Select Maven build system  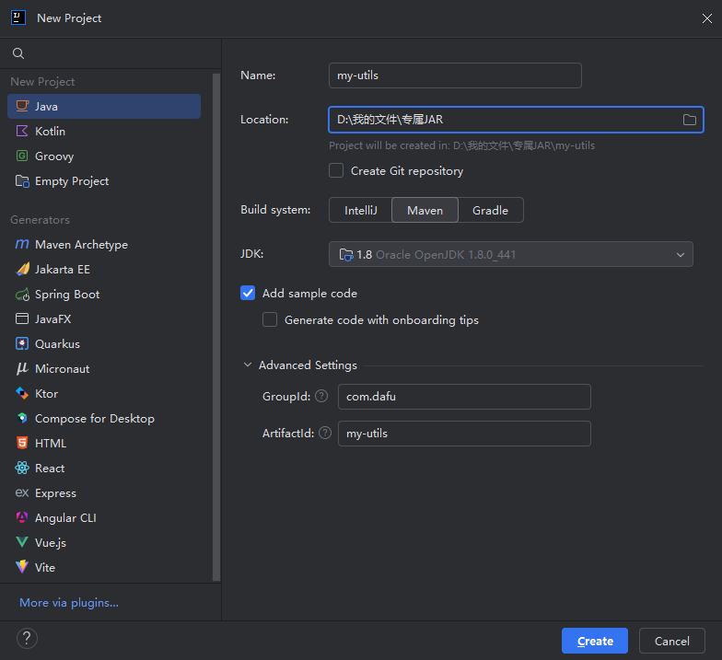click(425, 210)
